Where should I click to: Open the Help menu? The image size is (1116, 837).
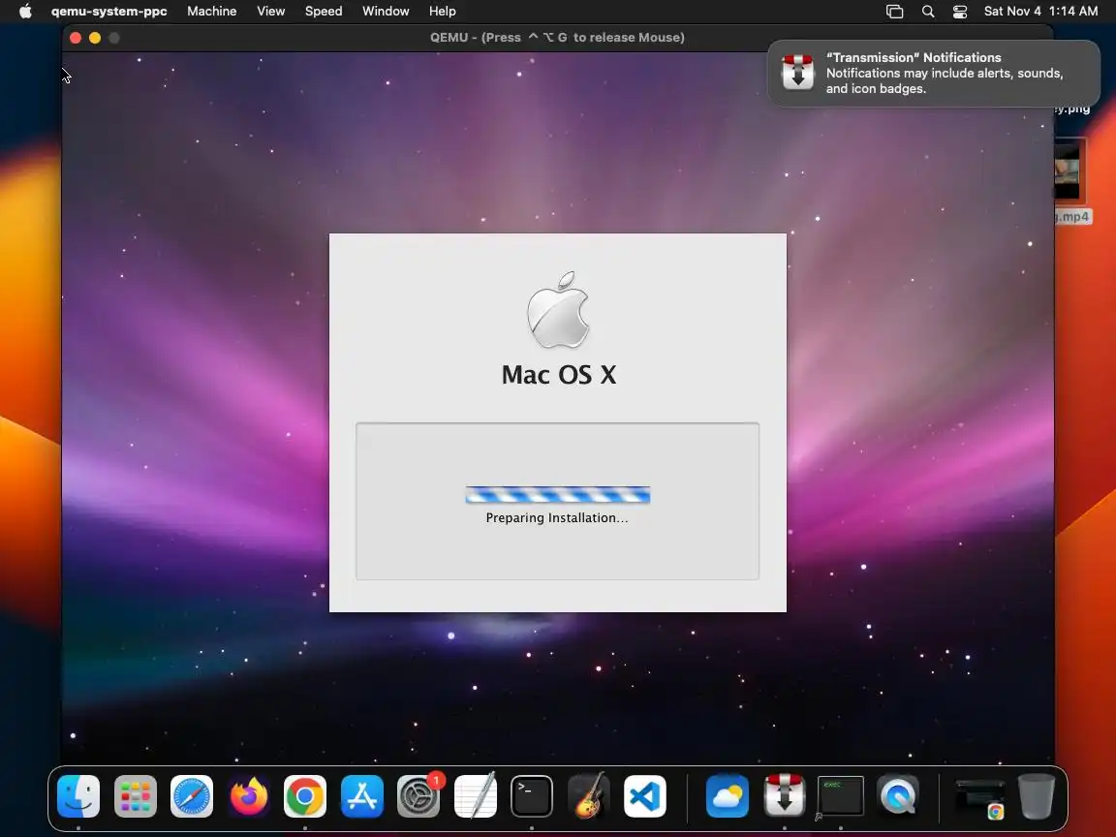click(x=443, y=12)
